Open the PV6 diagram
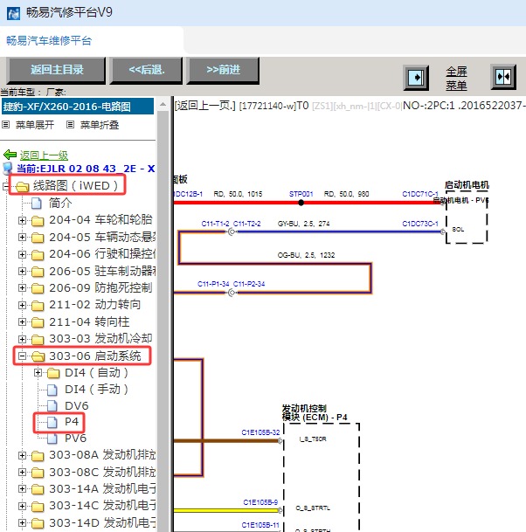Viewport: 526px width, 532px height. (76, 439)
